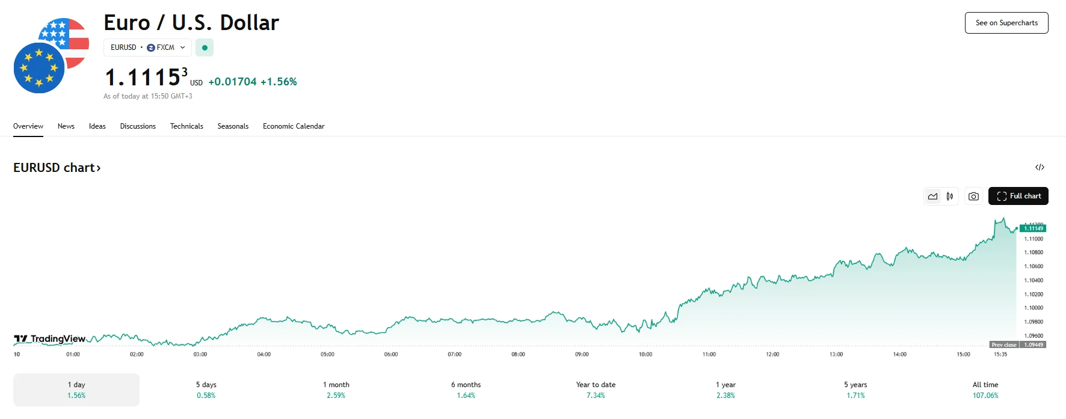Screen dimensions: 1066x419
Task: Click the current price label 1.11149
Action: [x=1034, y=228]
